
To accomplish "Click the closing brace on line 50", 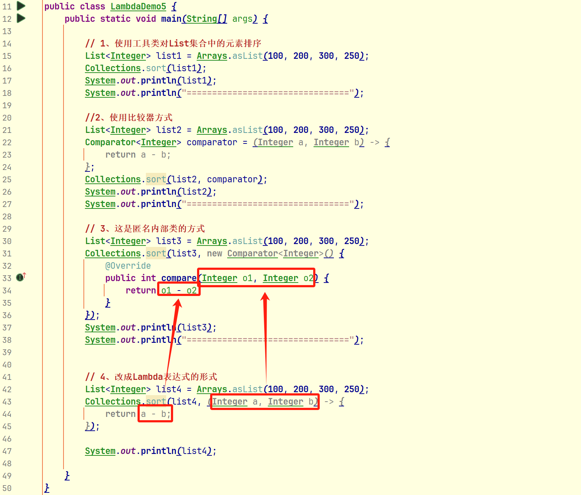I will point(47,488).
